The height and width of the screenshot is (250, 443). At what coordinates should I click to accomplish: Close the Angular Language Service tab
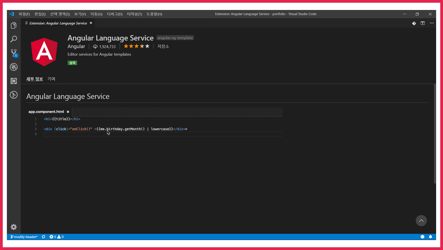(x=91, y=23)
